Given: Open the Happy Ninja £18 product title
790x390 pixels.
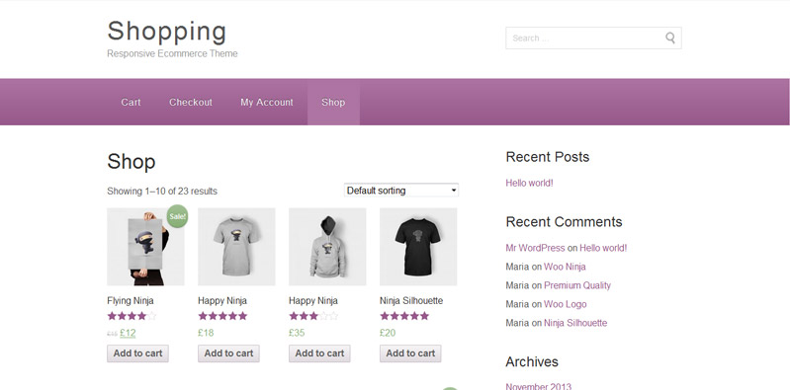Looking at the screenshot, I should 222,300.
